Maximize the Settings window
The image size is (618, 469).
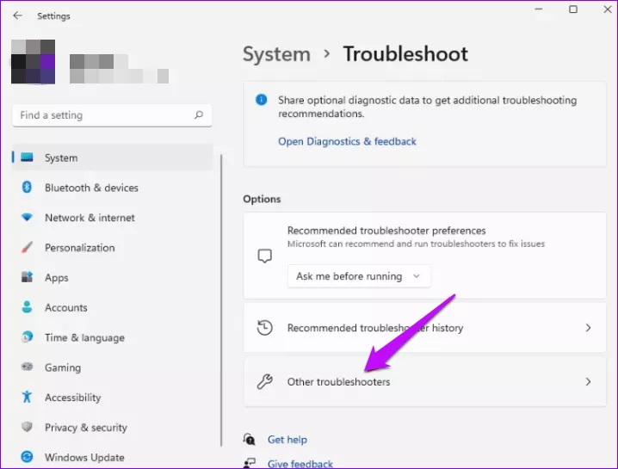pyautogui.click(x=573, y=9)
